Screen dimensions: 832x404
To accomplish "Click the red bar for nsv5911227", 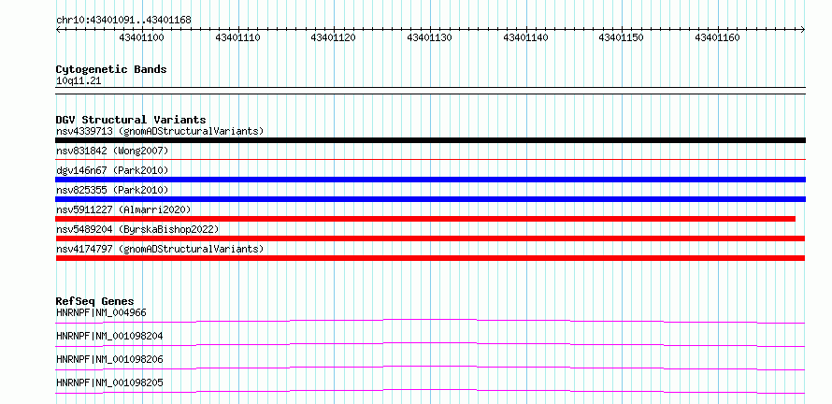I will [425, 219].
